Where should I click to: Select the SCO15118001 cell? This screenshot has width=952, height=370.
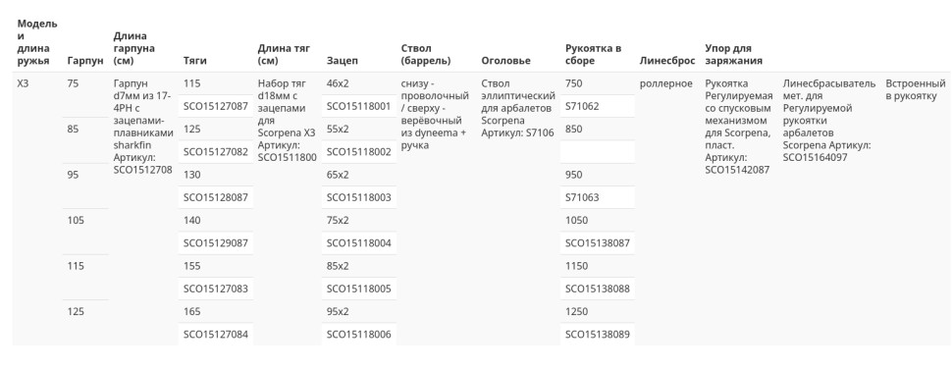359,106
